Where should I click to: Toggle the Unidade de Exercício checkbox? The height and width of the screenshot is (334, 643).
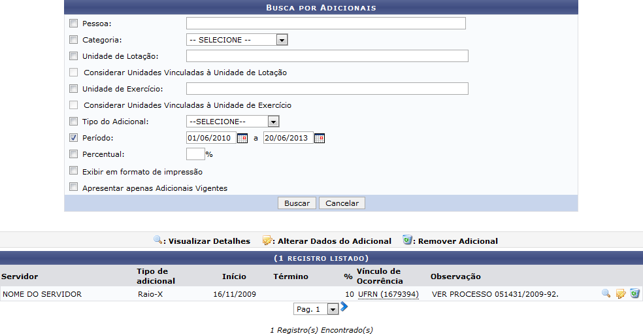click(x=74, y=89)
